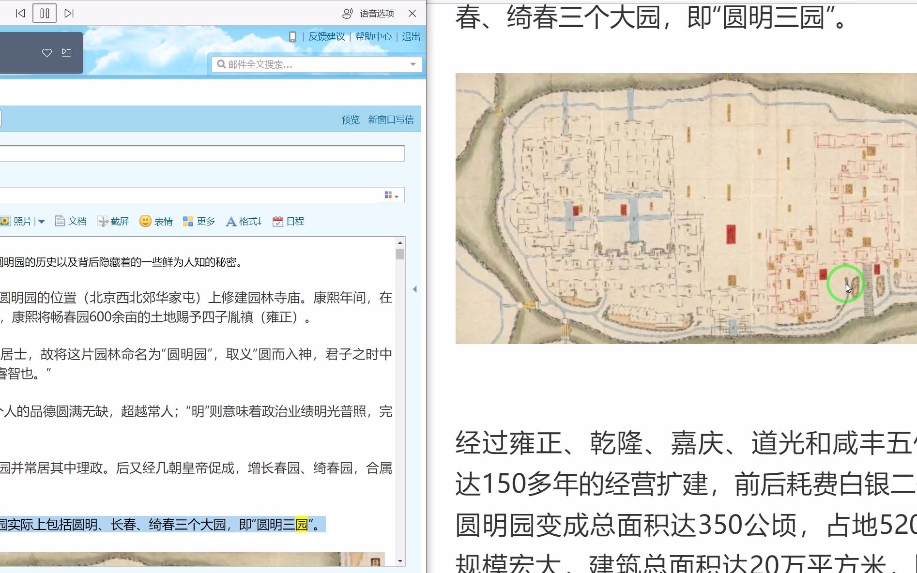The image size is (917, 573).
Task: Click the embedded image strip at email bottom
Action: click(192, 559)
